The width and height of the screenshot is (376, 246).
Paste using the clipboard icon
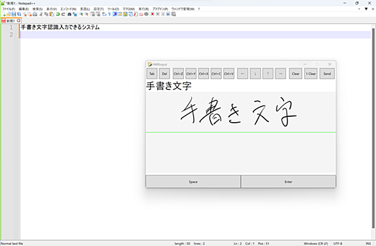coord(52,14)
